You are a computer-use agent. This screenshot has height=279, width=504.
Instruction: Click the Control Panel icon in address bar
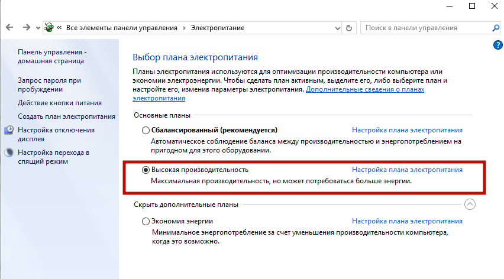click(x=49, y=28)
